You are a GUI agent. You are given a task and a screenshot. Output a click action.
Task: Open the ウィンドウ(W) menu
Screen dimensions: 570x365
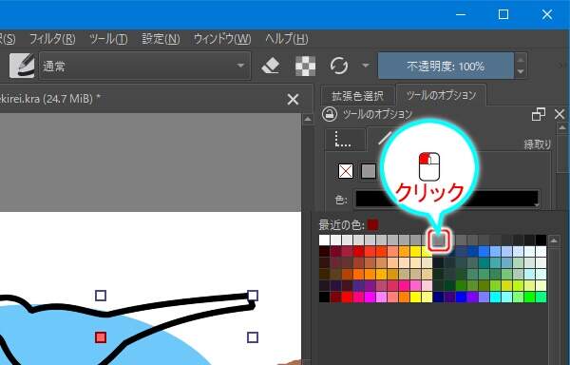[x=222, y=39]
